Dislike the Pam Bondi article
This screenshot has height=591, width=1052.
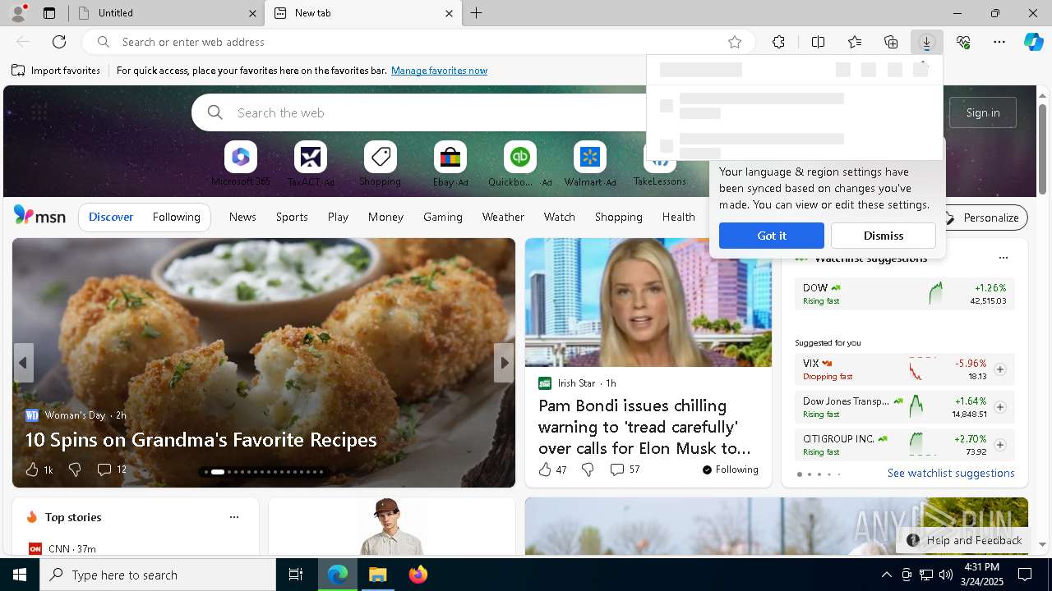588,470
